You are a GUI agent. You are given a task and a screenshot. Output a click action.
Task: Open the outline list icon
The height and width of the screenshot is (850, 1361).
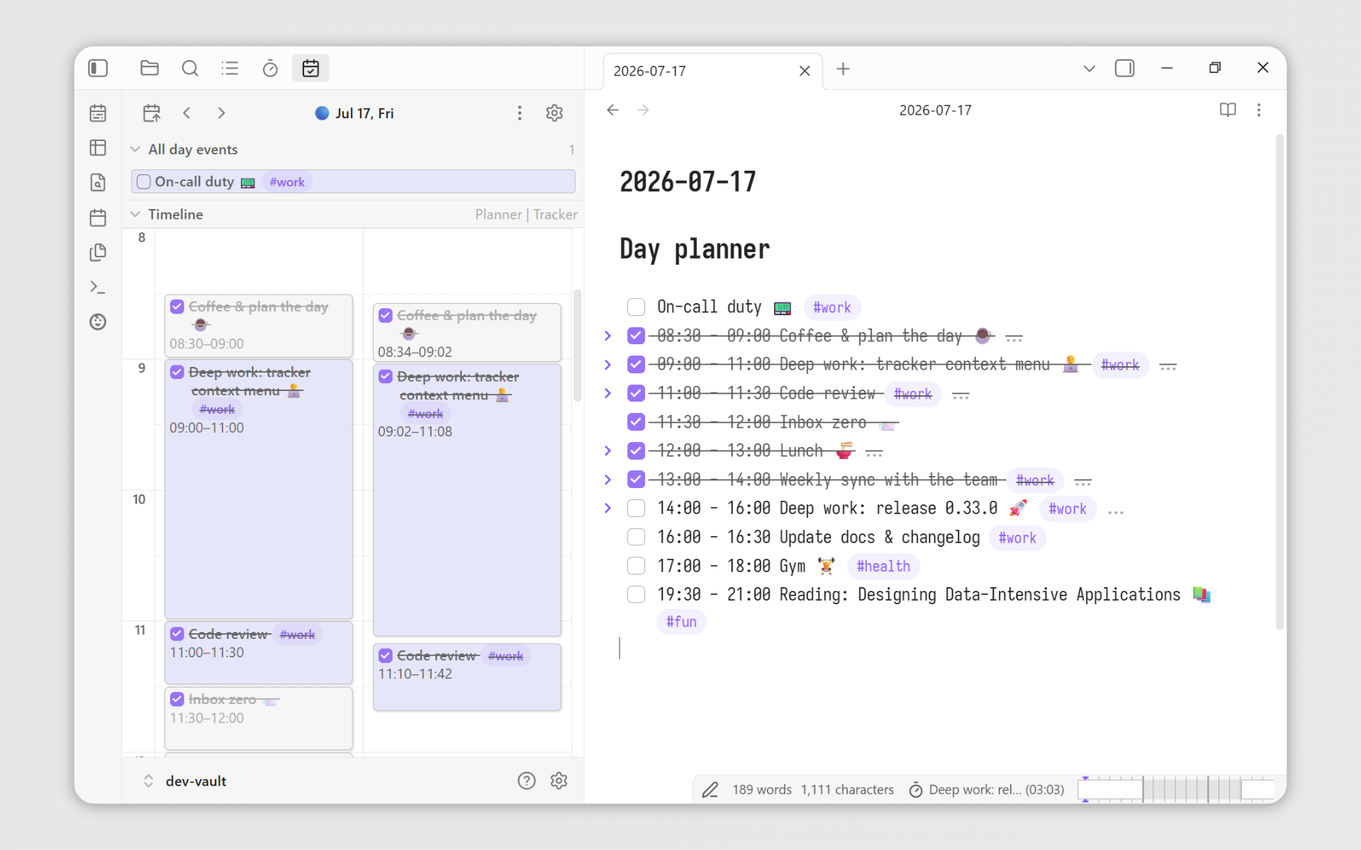pos(230,68)
